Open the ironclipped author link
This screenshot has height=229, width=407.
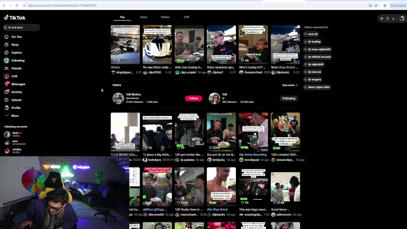click(252, 160)
